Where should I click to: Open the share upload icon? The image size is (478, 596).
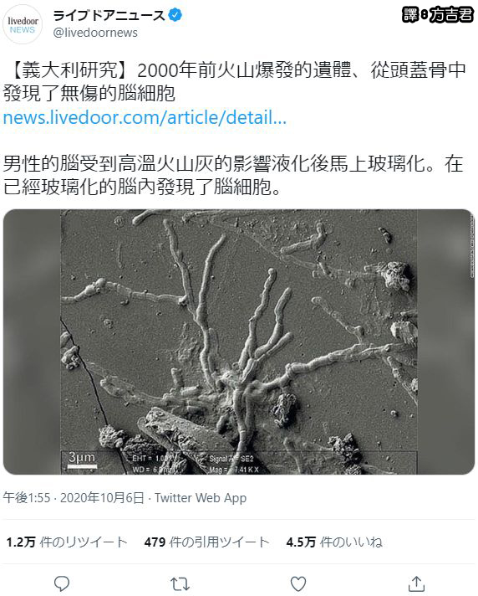click(416, 583)
